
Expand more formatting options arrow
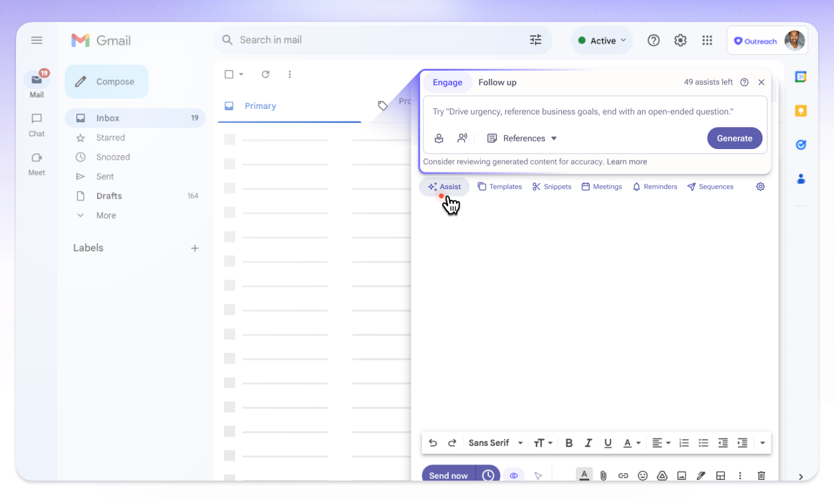pyautogui.click(x=762, y=443)
